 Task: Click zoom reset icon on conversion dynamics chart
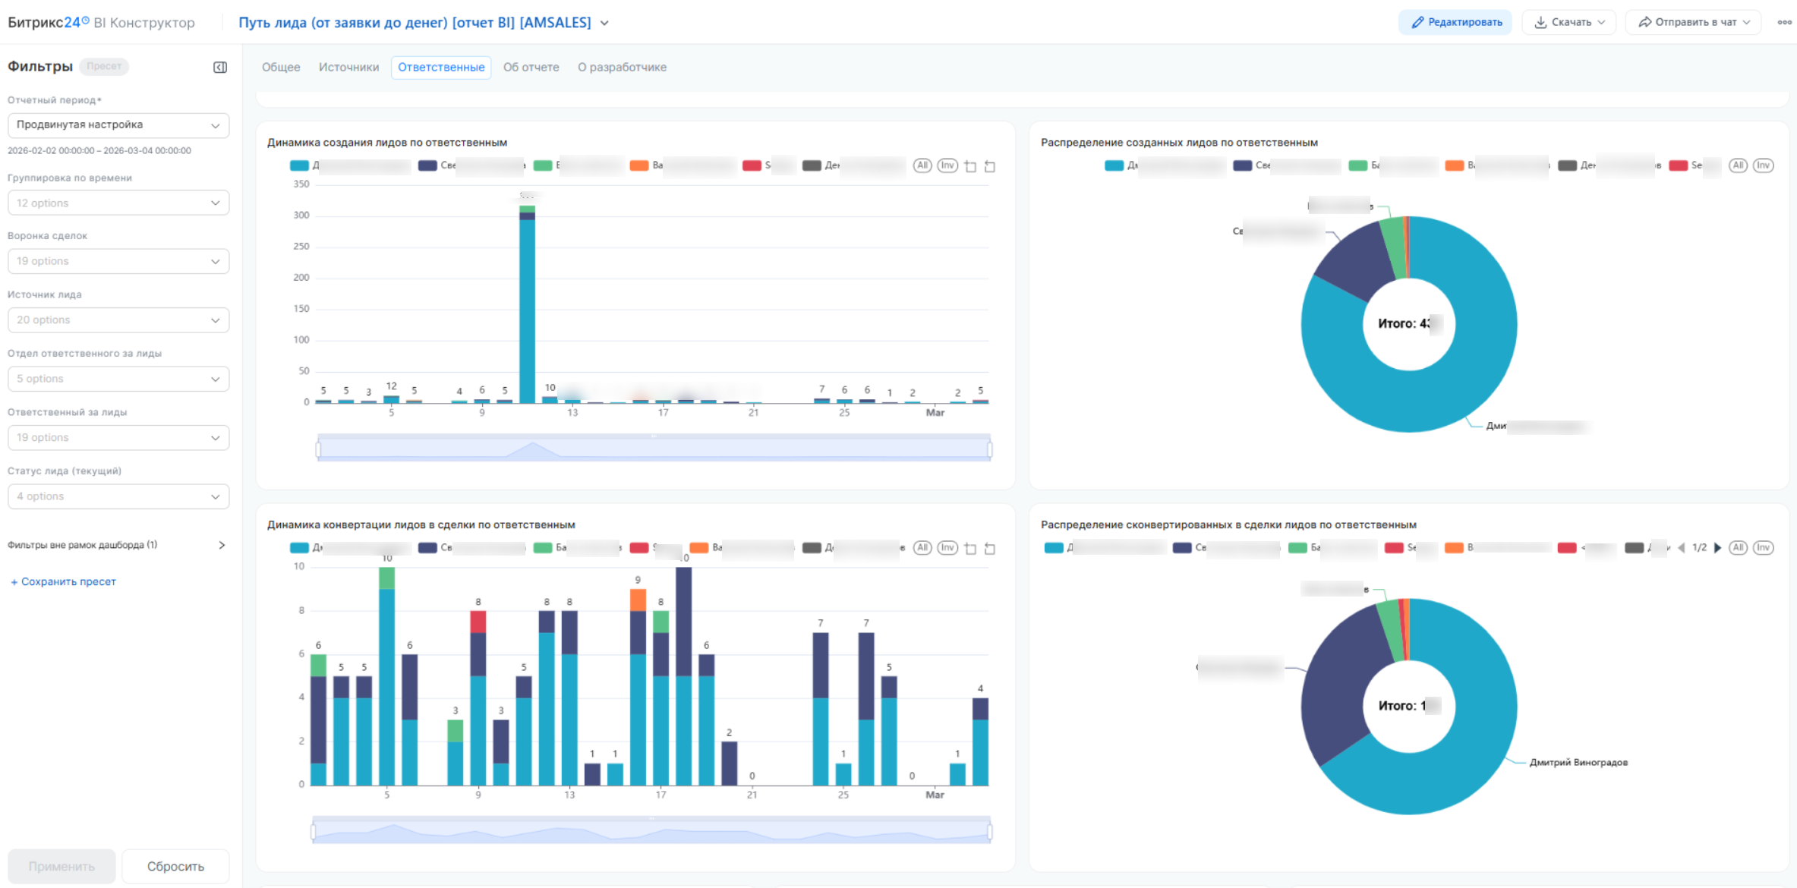990,549
